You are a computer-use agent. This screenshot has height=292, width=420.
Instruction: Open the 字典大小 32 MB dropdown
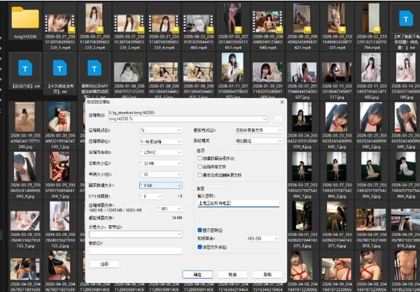coord(161,163)
